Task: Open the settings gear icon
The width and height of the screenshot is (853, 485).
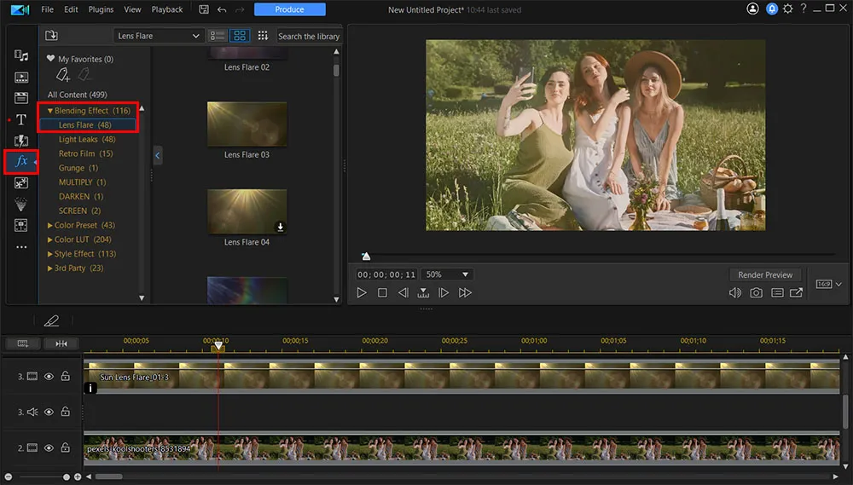Action: tap(787, 9)
